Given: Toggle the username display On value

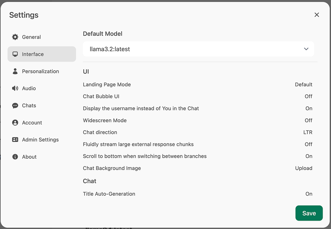Looking at the screenshot, I should point(309,108).
